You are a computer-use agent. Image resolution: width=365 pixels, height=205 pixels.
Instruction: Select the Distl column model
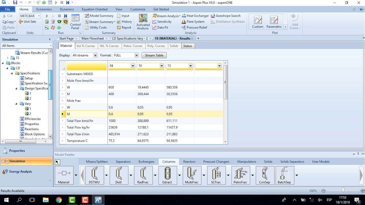pos(118,175)
